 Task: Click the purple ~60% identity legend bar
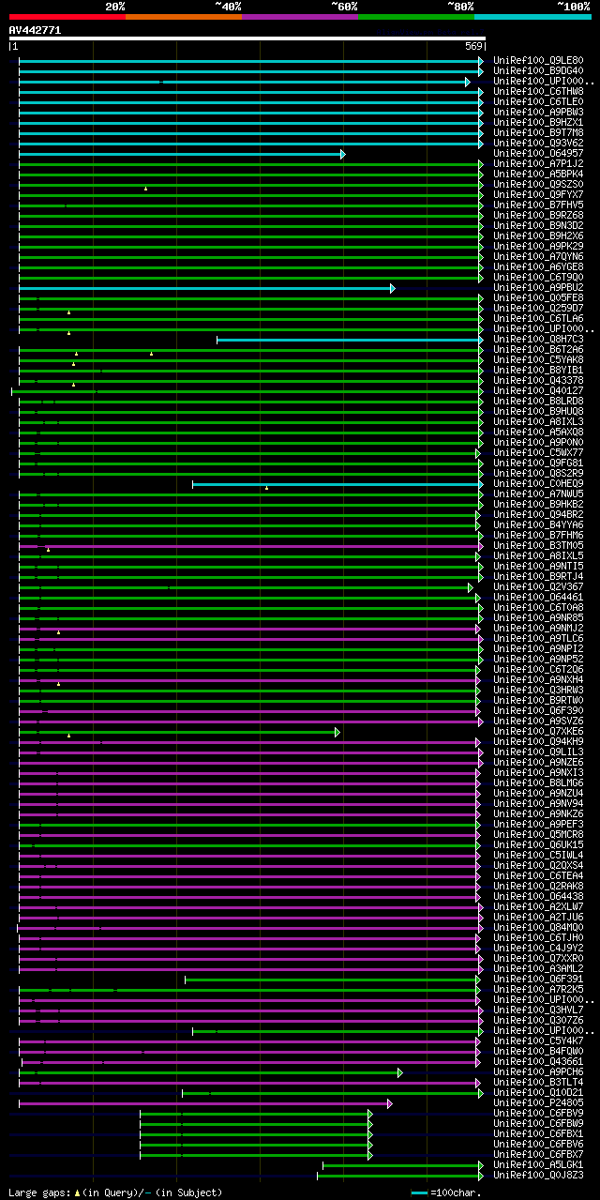(300, 17)
